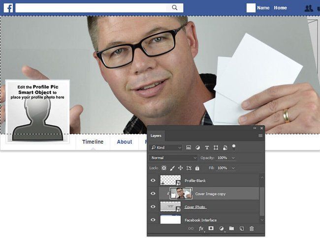Viewport: 320px width, 238px height.
Task: Click the lock all padlock icon
Action: click(x=197, y=168)
